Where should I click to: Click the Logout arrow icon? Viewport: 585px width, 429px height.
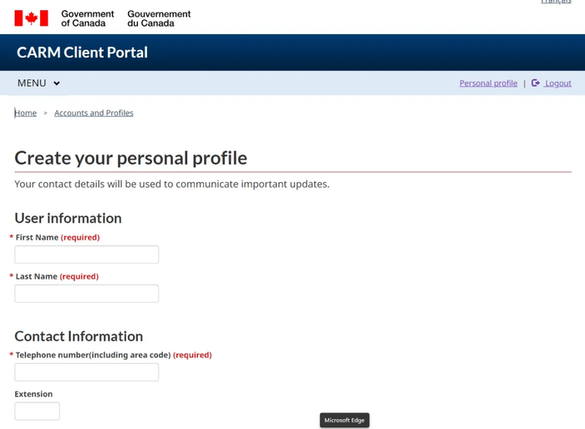tap(536, 83)
